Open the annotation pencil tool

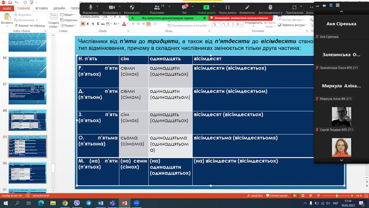click(x=247, y=8)
